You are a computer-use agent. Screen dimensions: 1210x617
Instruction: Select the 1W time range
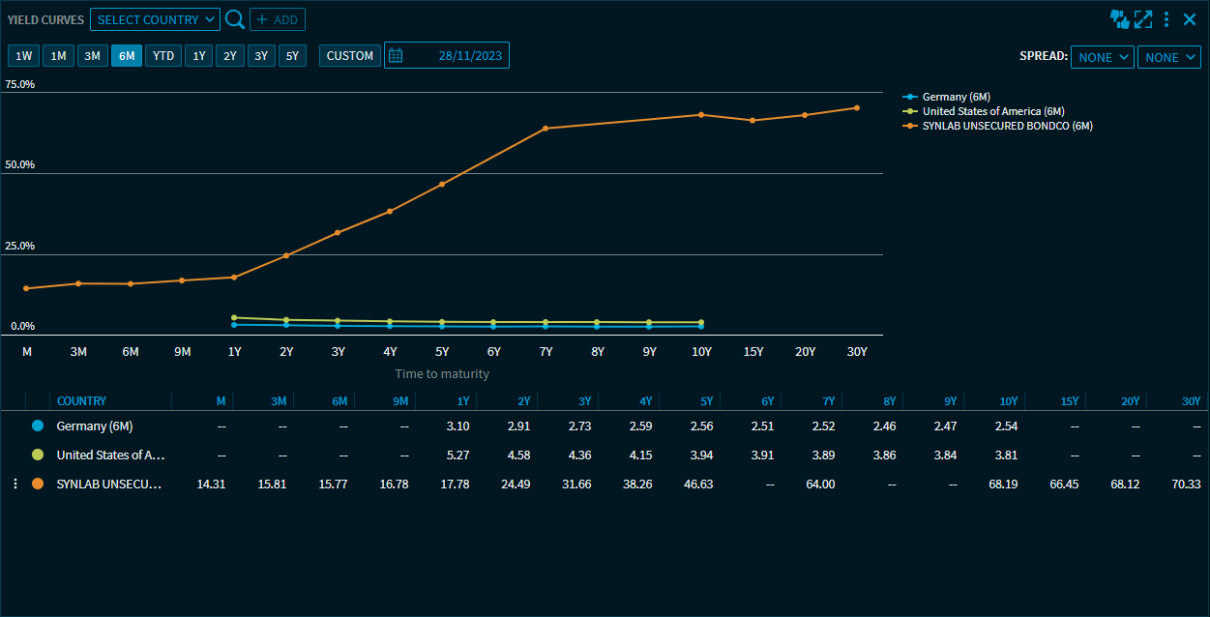tap(23, 56)
